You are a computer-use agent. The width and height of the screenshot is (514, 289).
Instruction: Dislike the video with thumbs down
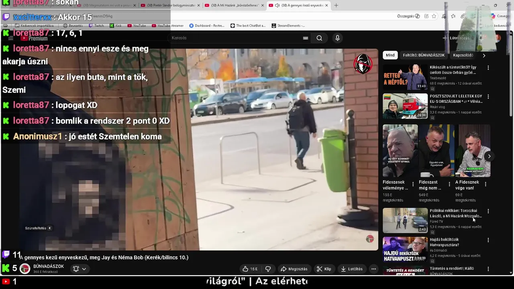(268, 269)
